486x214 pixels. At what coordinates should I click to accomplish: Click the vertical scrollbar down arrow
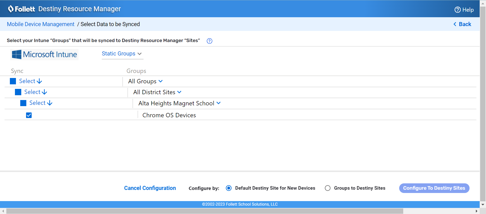(x=483, y=204)
